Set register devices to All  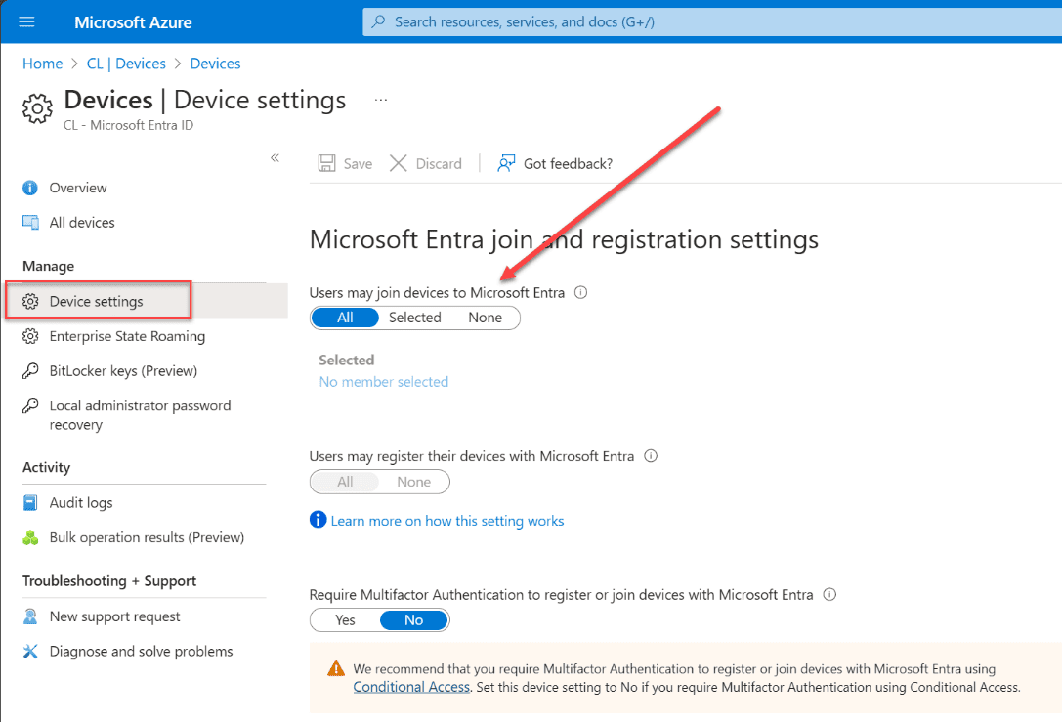[345, 482]
